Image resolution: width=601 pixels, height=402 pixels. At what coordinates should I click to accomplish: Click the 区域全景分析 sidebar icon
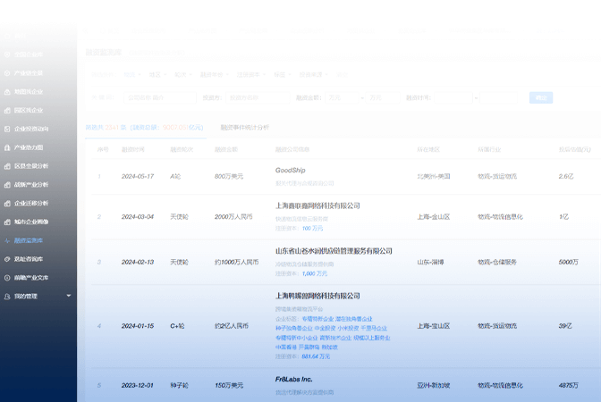(7, 166)
